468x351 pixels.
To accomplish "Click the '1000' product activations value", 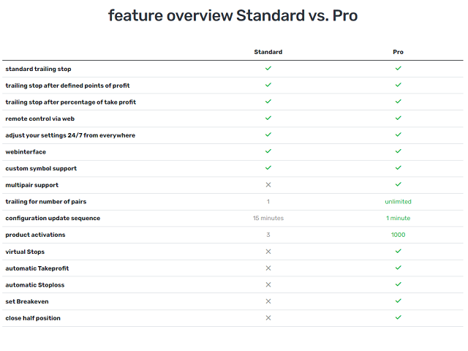I will click(398, 235).
